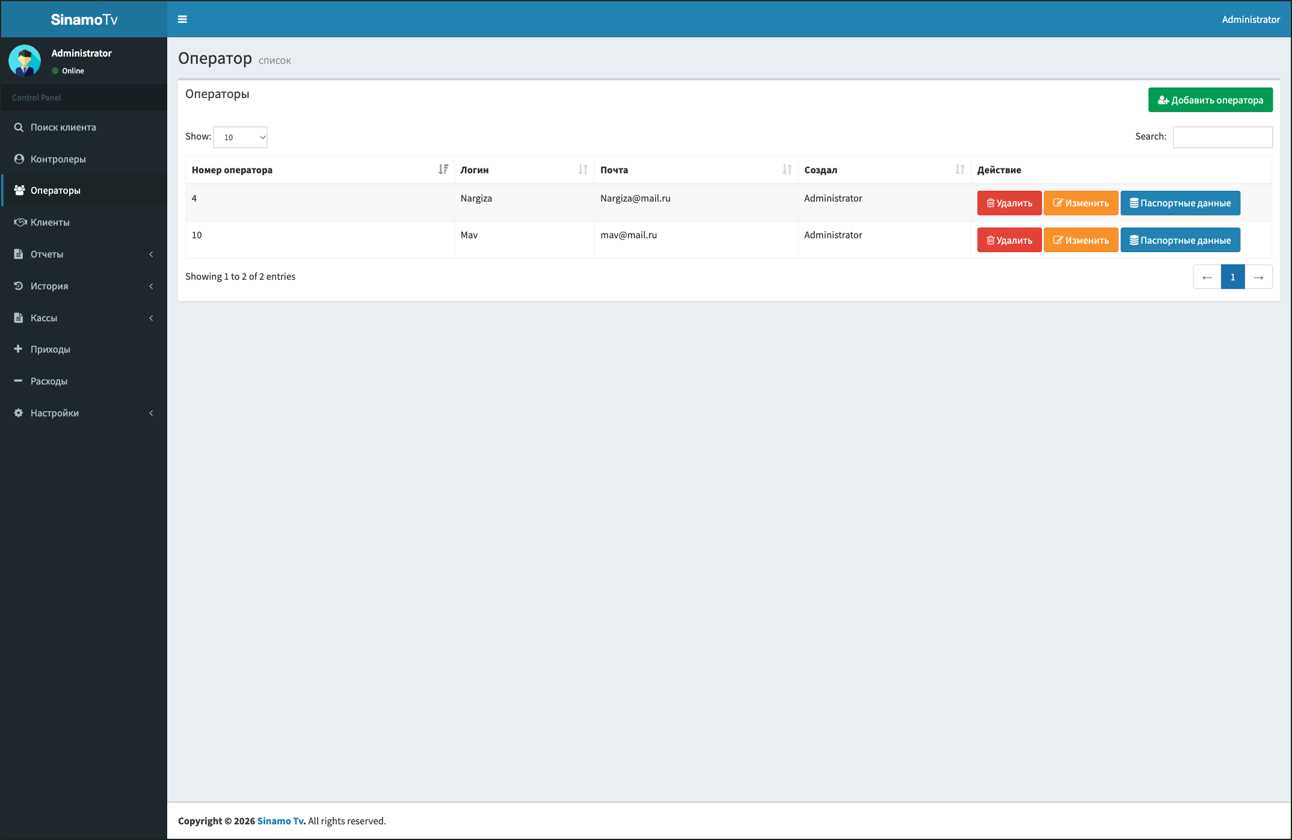
Task: Click Administrator in the top-right header
Action: [x=1250, y=19]
